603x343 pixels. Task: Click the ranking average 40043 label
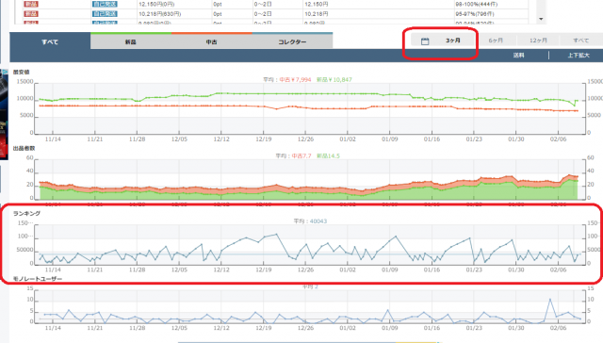[x=318, y=221]
